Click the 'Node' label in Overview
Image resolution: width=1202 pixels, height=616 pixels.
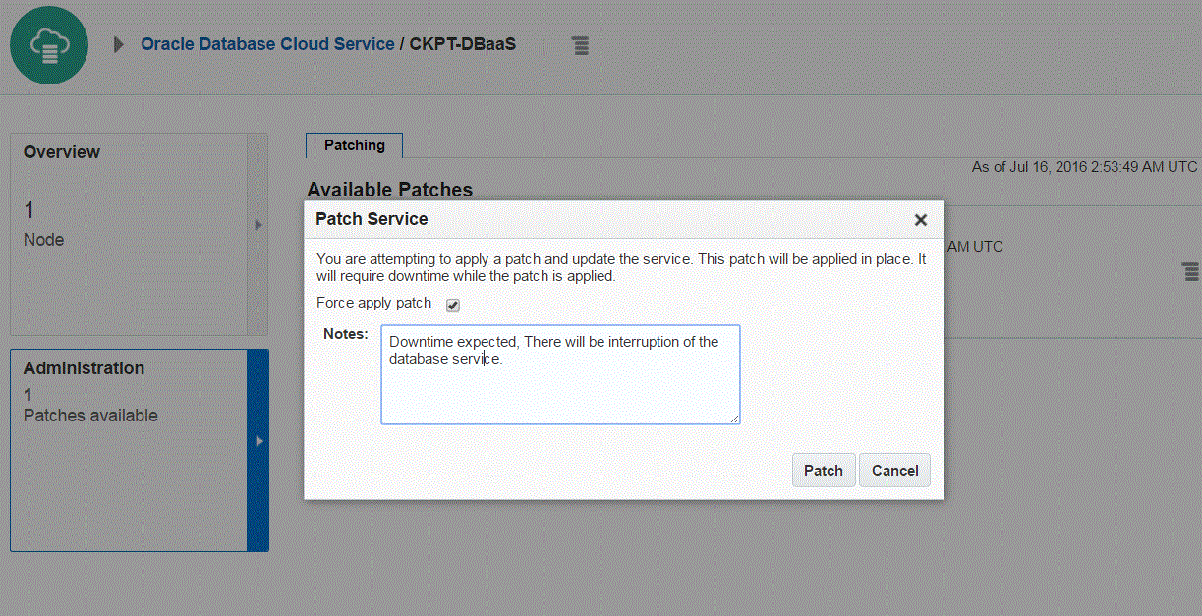point(43,240)
